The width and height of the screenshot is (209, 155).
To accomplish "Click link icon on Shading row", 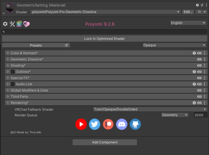I will coord(199,66).
